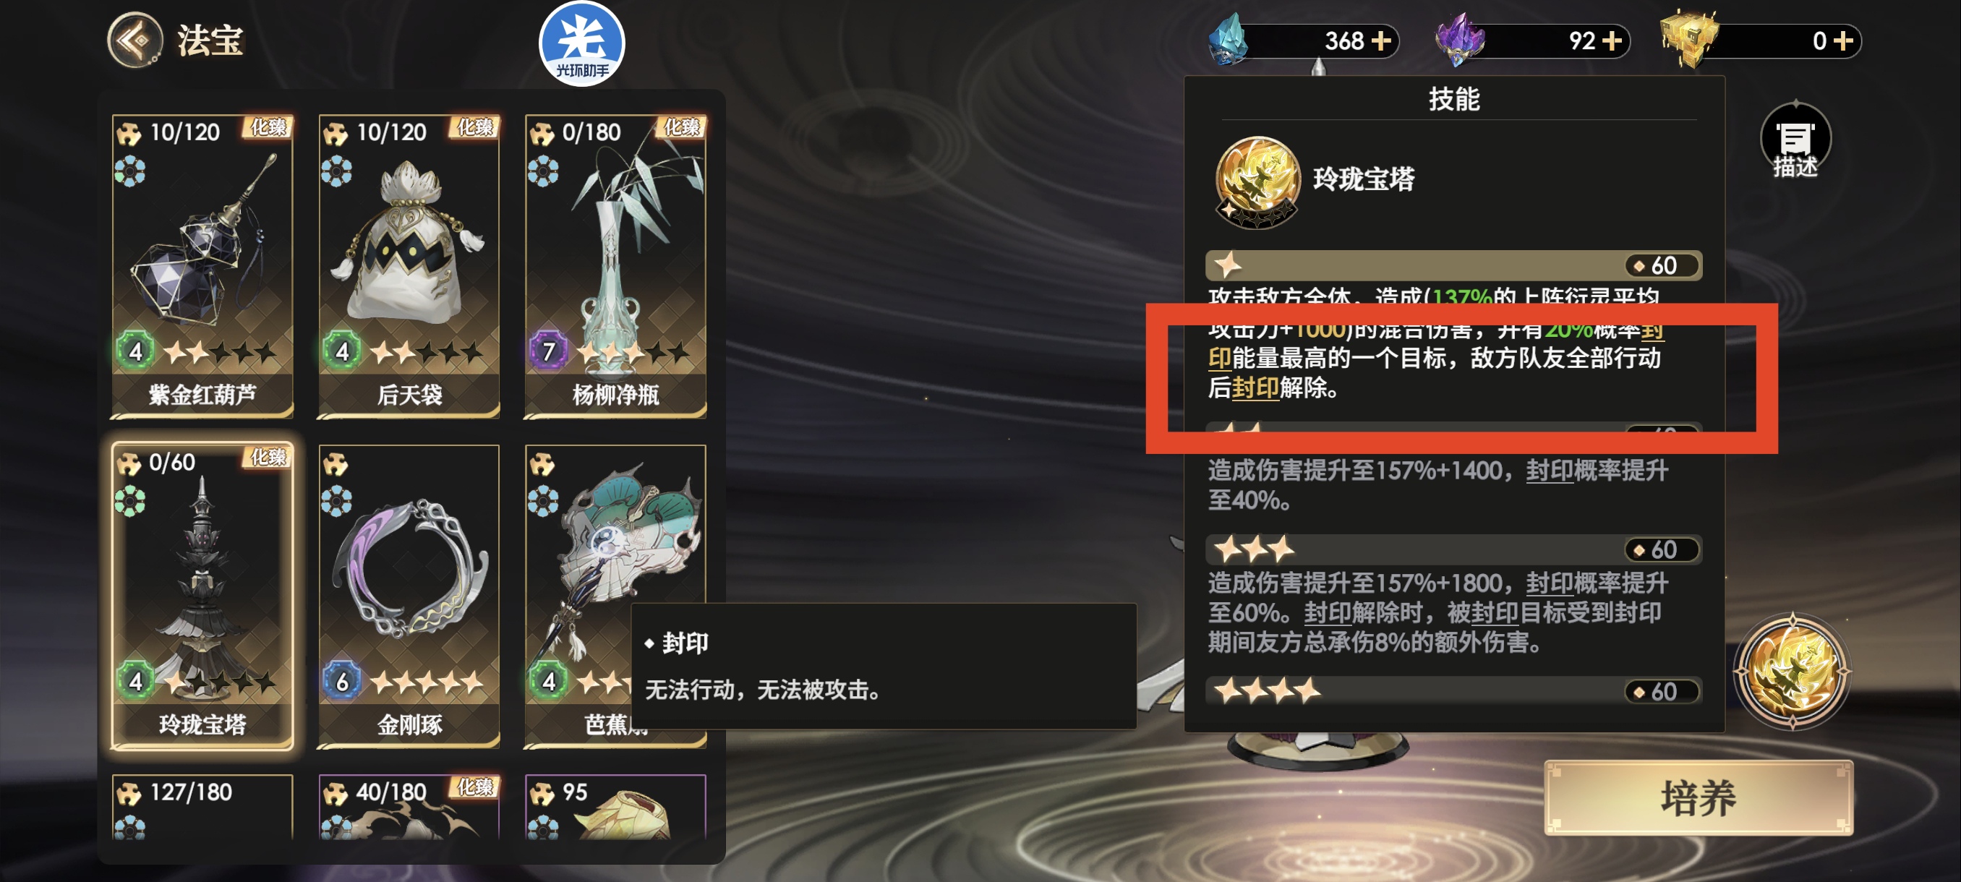Select the 杨柳净瓶 treasure card
This screenshot has height=882, width=1961.
pos(616,265)
